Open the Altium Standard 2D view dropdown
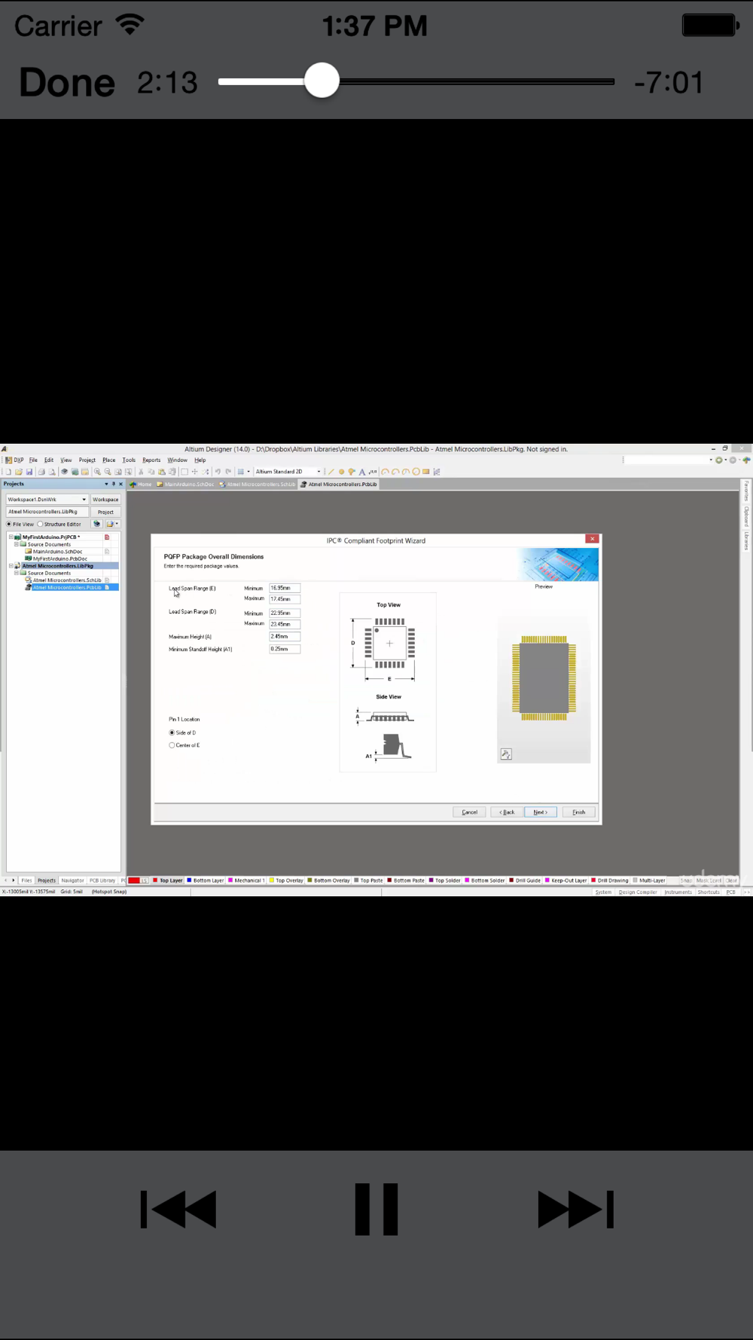 pyautogui.click(x=319, y=472)
